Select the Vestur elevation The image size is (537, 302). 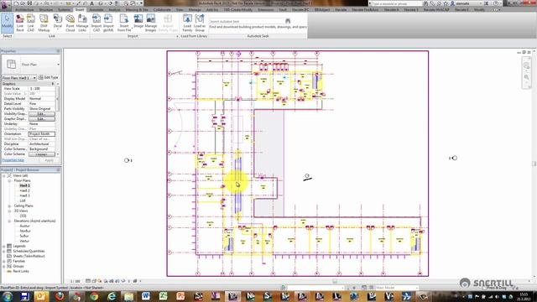[24, 241]
